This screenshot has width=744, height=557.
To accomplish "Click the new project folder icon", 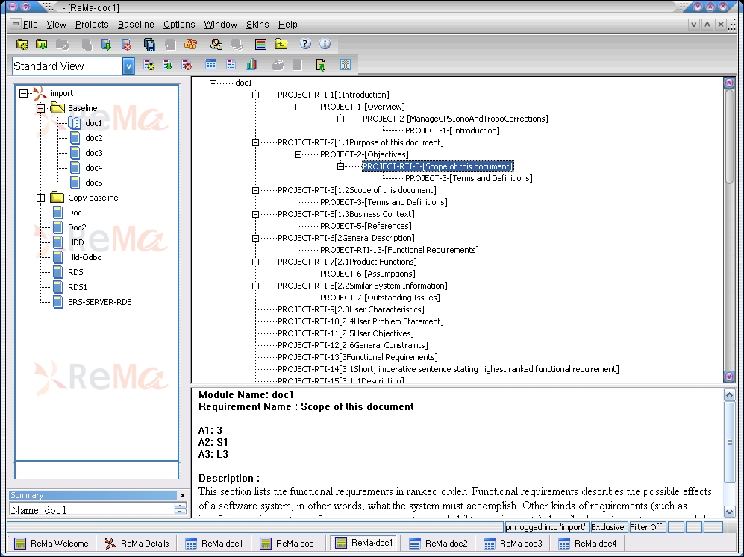I will (22, 45).
